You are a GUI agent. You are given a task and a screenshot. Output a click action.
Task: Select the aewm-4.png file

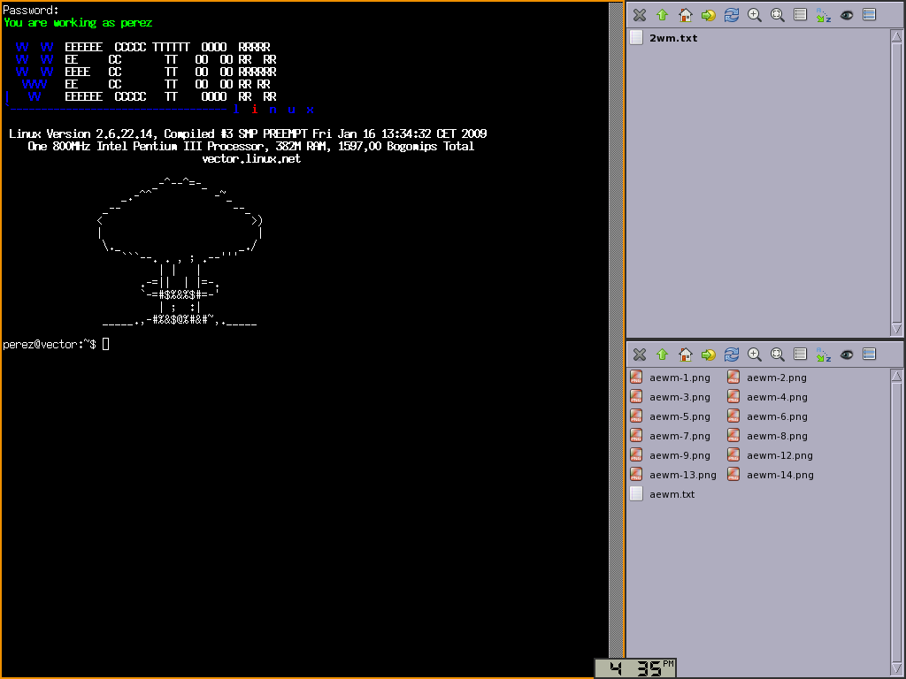(767, 397)
